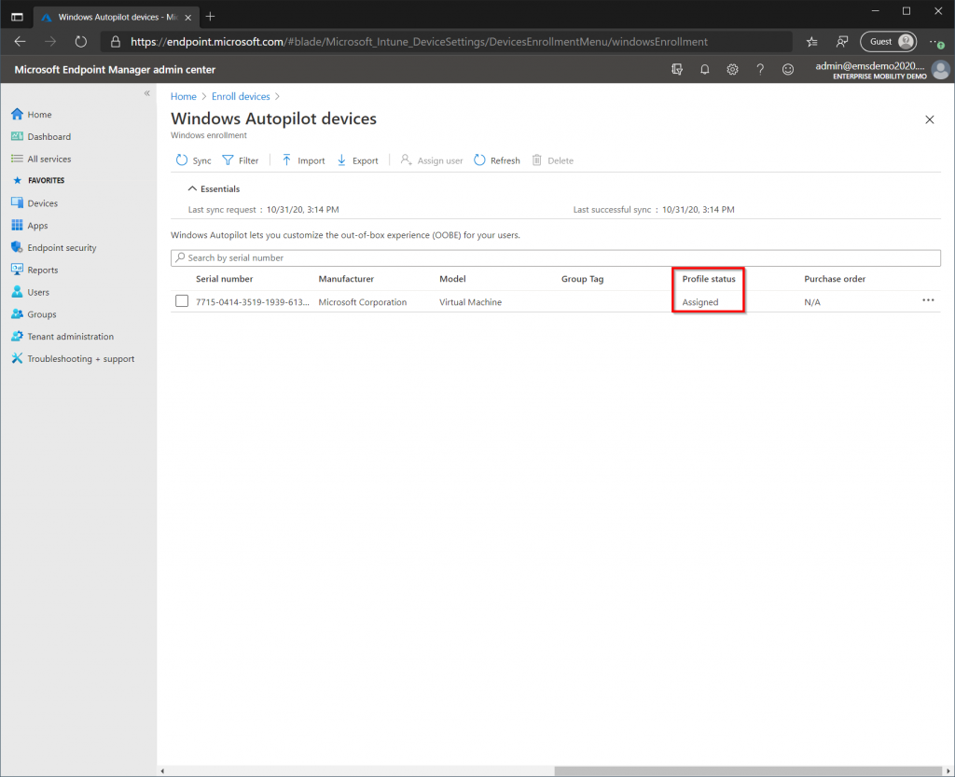The image size is (955, 777).
Task: Click the browser address bar URL
Action: [x=419, y=41]
